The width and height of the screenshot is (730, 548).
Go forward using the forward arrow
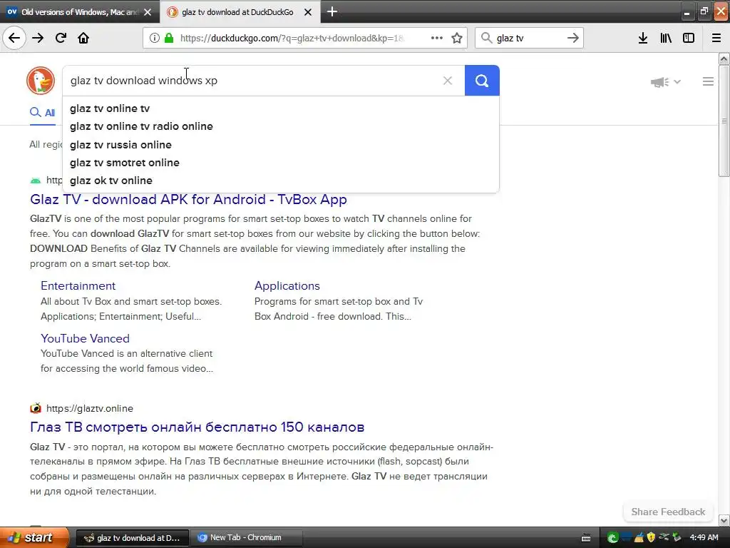point(38,38)
